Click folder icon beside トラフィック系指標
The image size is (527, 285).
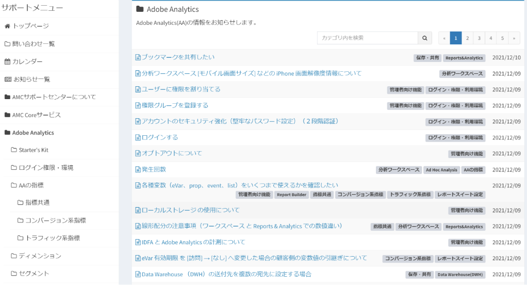(20, 238)
